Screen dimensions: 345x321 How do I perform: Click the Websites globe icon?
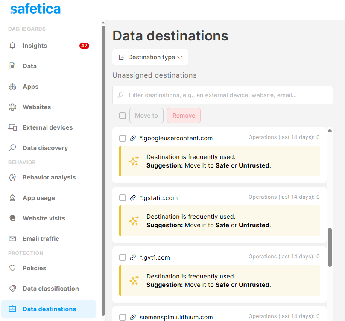click(12, 107)
